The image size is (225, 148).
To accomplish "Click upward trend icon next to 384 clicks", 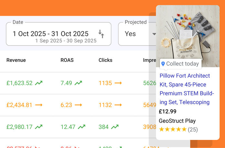I will [x=115, y=127].
